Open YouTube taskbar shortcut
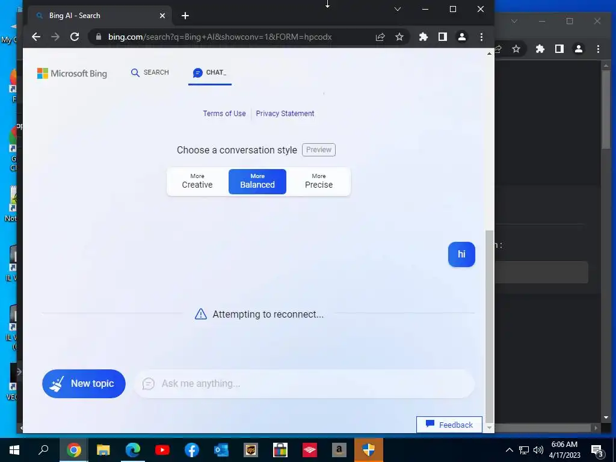 pyautogui.click(x=162, y=450)
